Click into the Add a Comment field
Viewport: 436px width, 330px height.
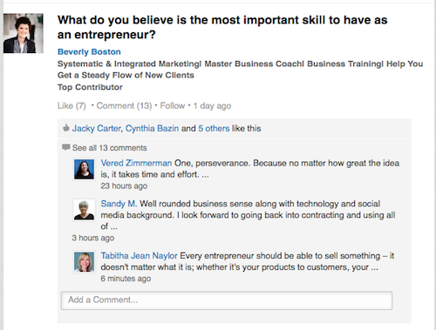(x=227, y=300)
